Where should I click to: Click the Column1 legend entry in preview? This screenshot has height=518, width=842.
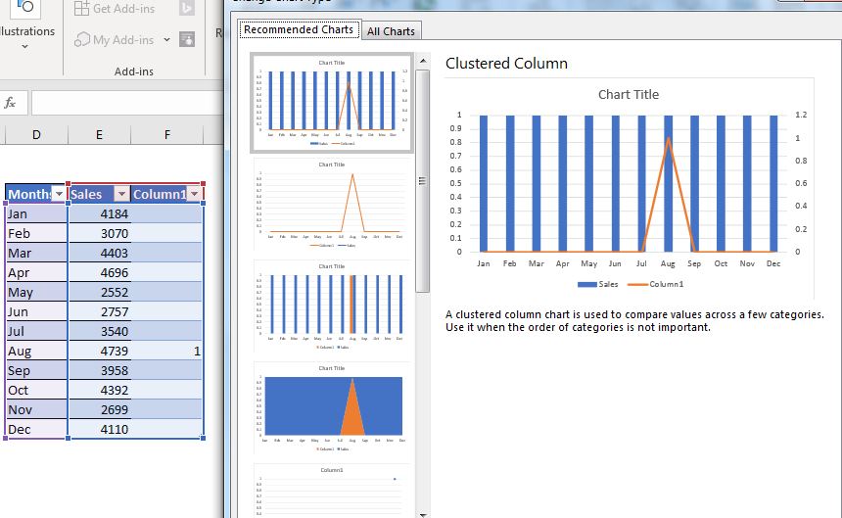pos(656,284)
